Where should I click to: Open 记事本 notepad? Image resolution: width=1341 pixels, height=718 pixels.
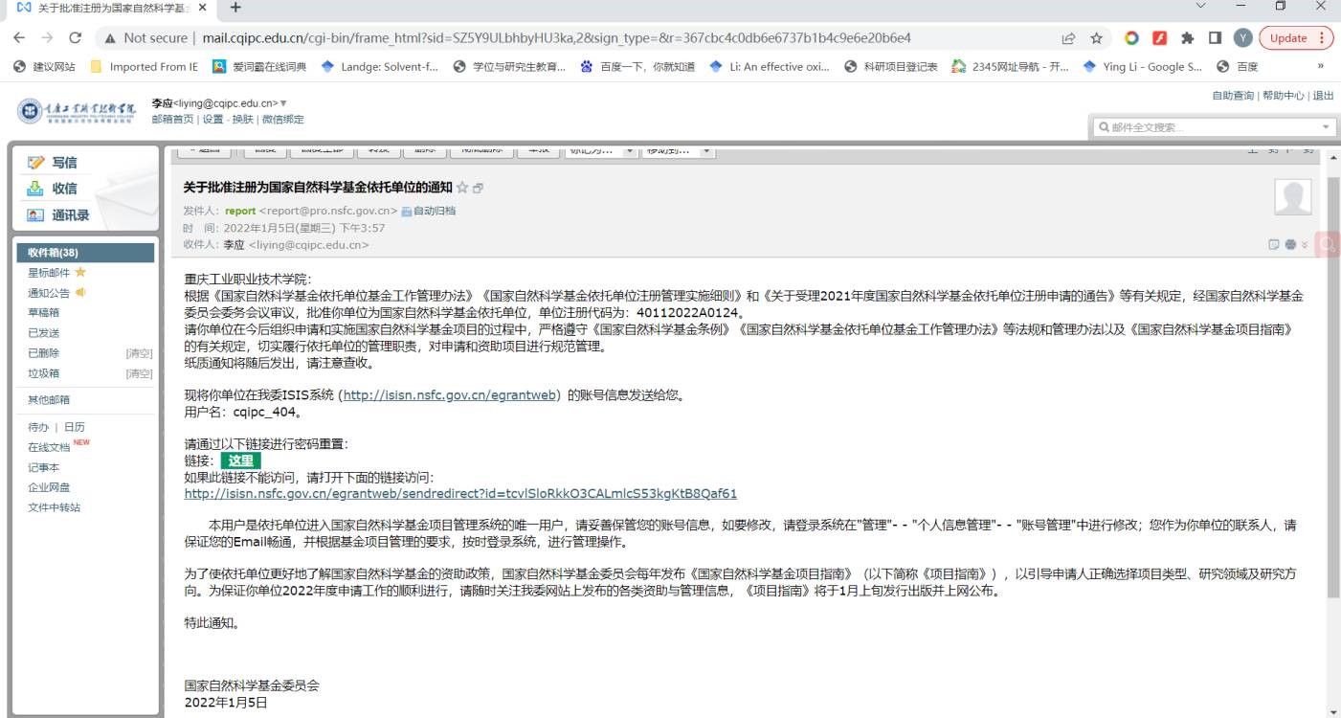point(43,467)
